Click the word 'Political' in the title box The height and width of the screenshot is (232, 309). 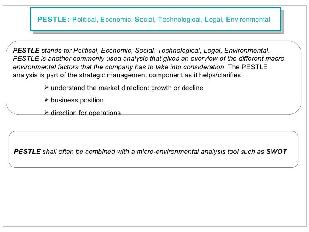pos(85,20)
